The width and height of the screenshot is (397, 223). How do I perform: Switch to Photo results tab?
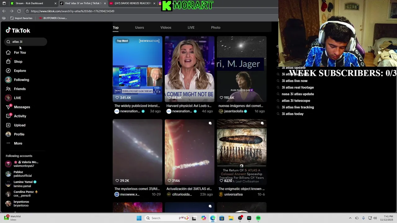(216, 28)
